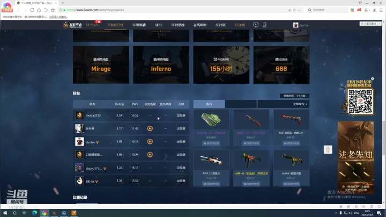Open friend mercy2213's profile
The image size is (386, 217).
coord(93,115)
